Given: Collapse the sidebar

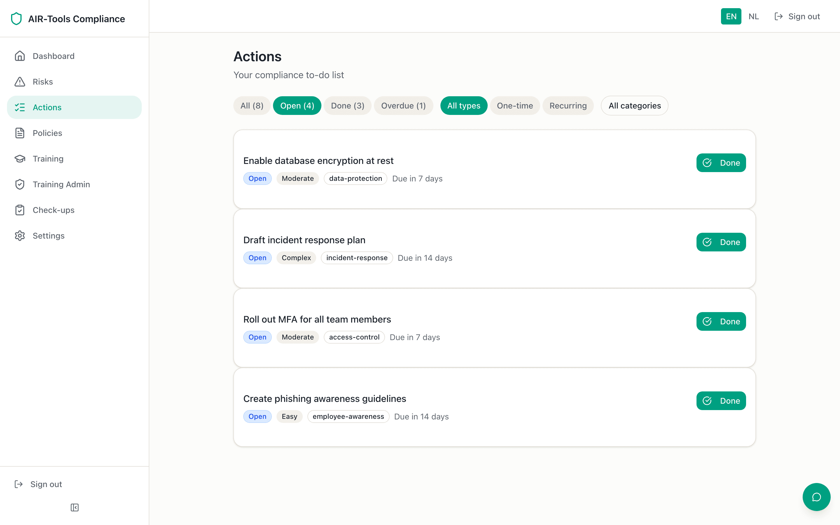Looking at the screenshot, I should coord(74,507).
